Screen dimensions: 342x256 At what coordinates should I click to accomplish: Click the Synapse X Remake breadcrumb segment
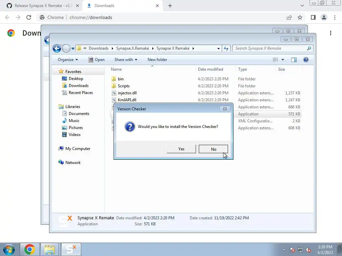pyautogui.click(x=173, y=48)
